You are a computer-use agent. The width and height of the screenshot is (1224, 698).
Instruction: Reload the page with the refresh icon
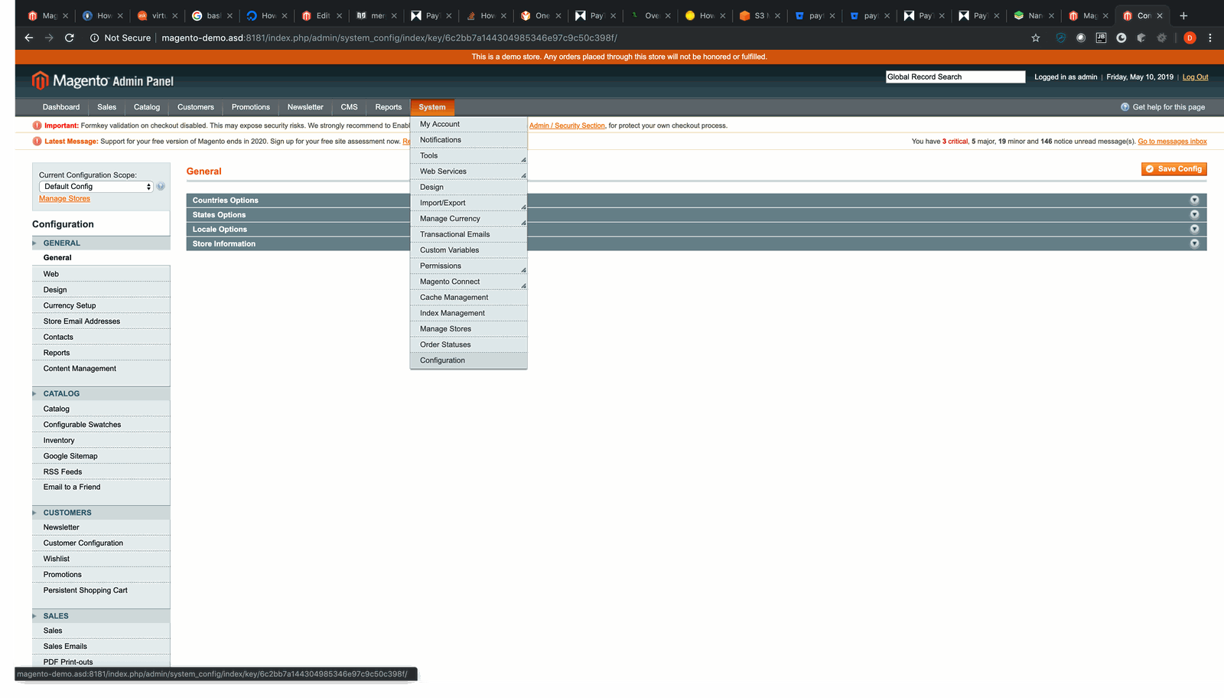coord(69,38)
